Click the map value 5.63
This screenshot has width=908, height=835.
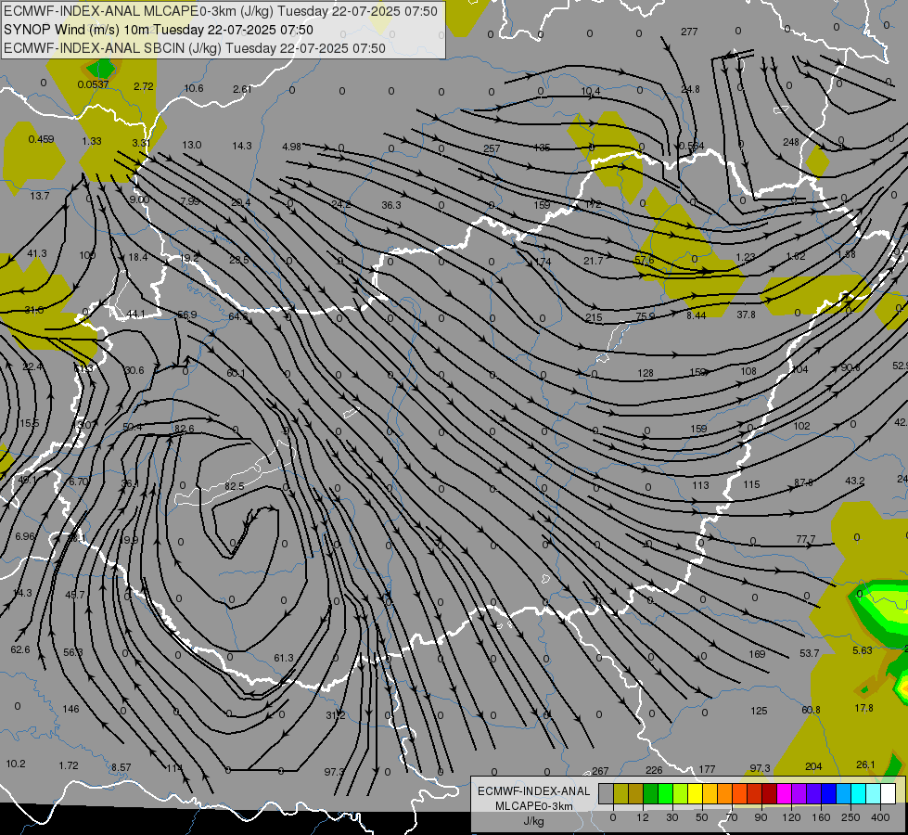(863, 650)
